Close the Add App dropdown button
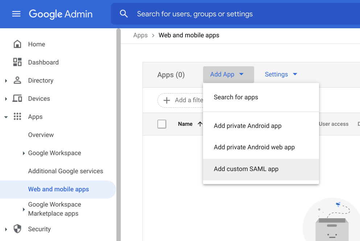Image resolution: width=360 pixels, height=241 pixels. coord(228,74)
